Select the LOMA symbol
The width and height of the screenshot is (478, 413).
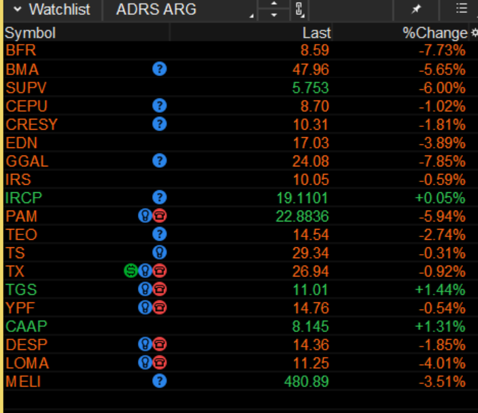pos(27,363)
